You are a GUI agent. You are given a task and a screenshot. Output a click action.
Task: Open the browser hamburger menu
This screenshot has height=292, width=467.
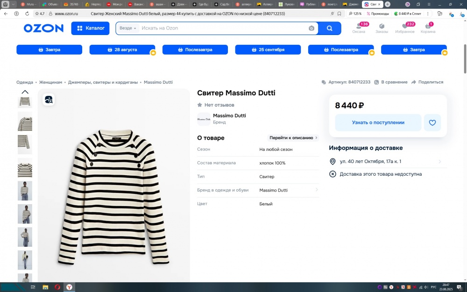pyautogui.click(x=429, y=5)
